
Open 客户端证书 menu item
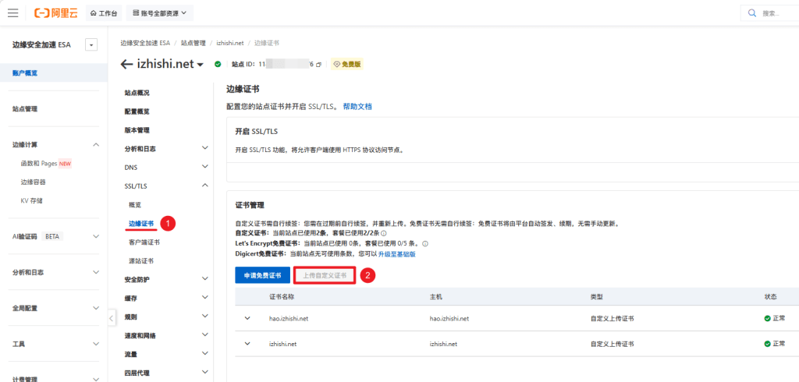point(144,242)
